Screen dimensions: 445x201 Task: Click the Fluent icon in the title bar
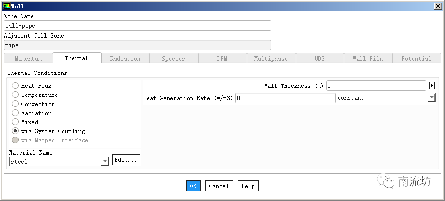(x=6, y=6)
